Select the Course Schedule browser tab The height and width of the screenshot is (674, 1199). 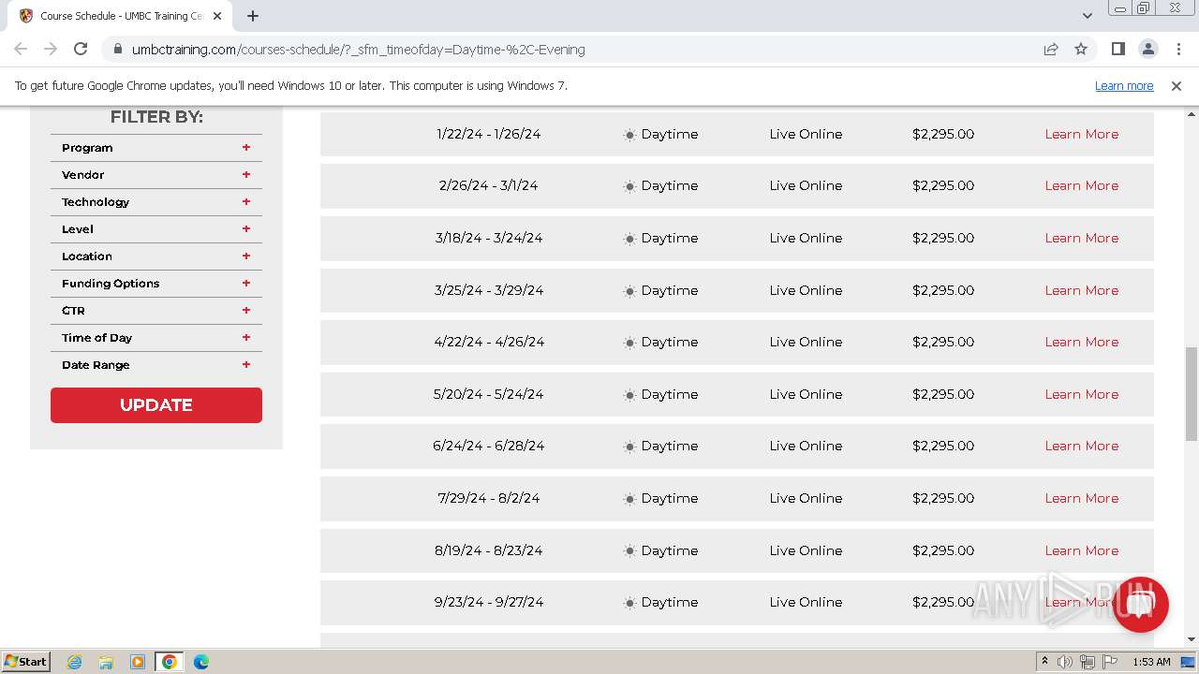tap(122, 16)
